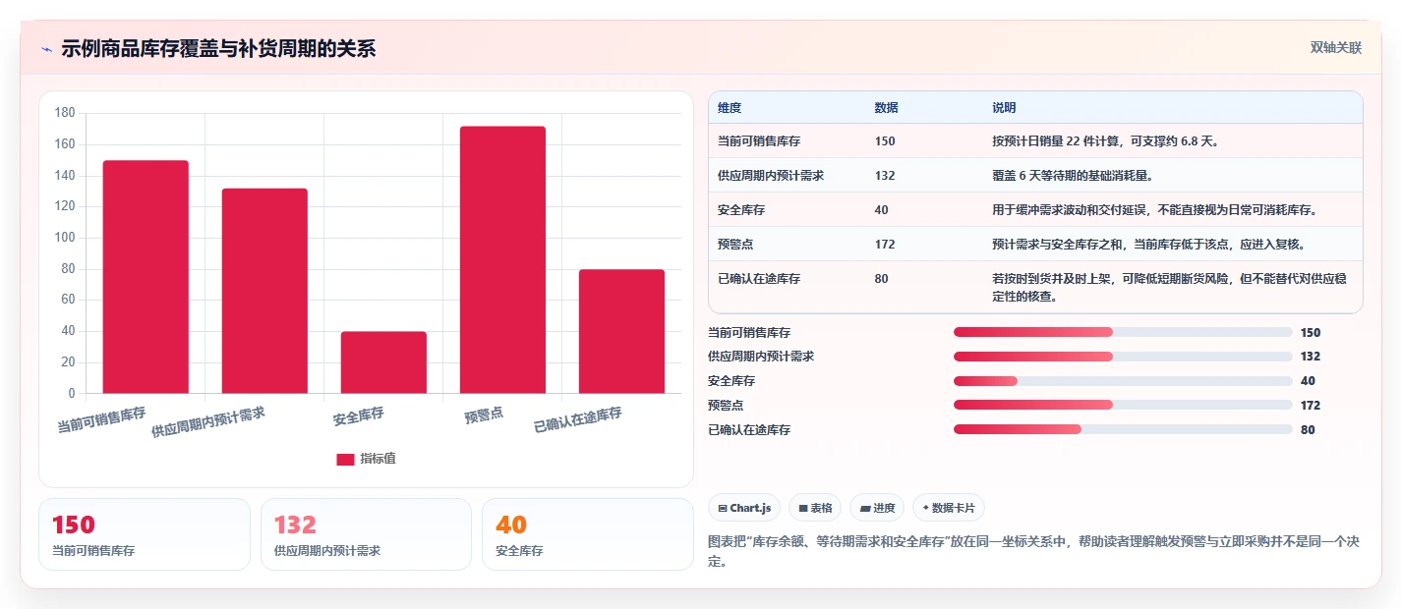This screenshot has width=1402, height=609.
Task: Open the 150 当前可销售库存 stat card
Action: pos(145,534)
